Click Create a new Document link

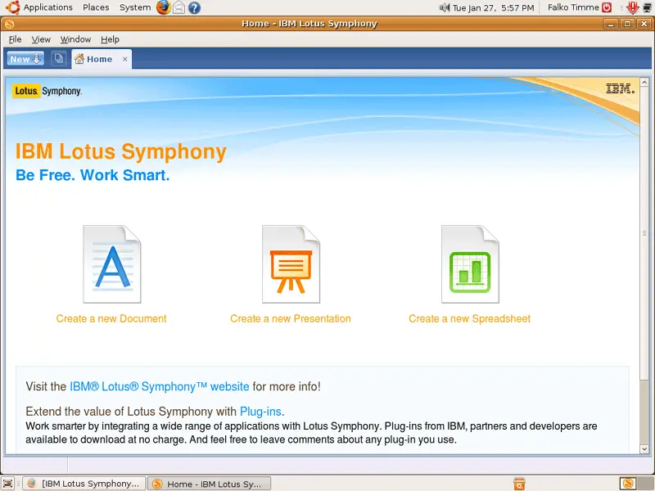pyautogui.click(x=111, y=318)
